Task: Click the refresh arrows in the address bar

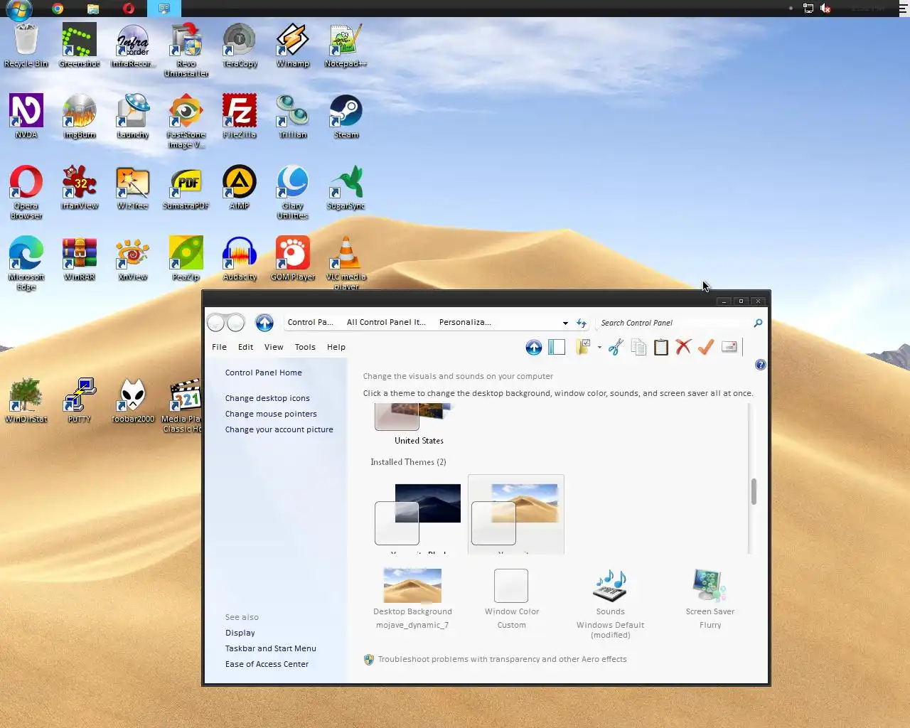Action: click(x=582, y=323)
